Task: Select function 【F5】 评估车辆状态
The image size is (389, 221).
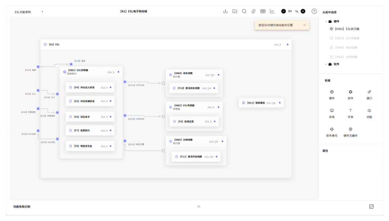Action: click(90, 101)
